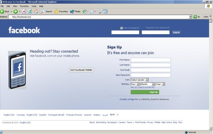Open the Careers footer link
The image size is (213, 134).
[122, 122]
